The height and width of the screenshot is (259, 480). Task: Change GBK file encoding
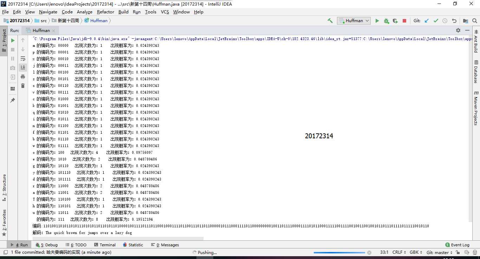(x=416, y=252)
